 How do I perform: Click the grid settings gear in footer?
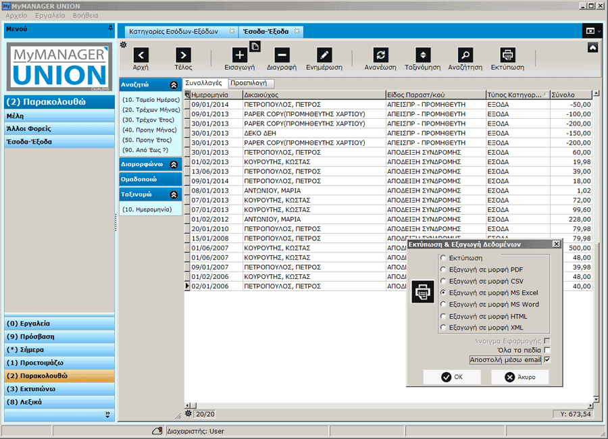(x=188, y=413)
